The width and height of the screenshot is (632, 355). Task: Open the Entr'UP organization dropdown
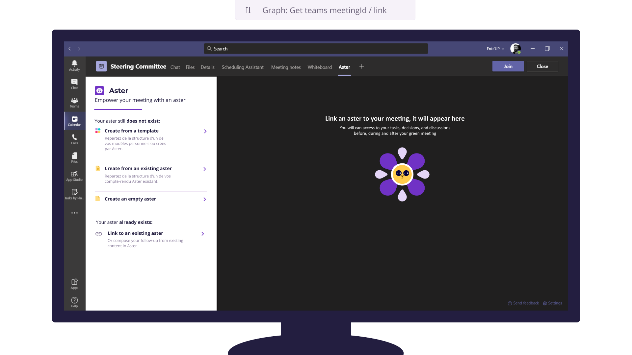point(495,49)
